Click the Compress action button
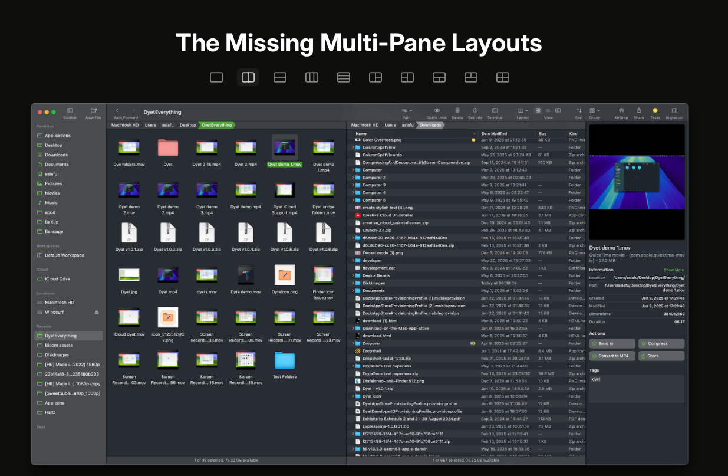The width and height of the screenshot is (728, 476). coord(661,343)
